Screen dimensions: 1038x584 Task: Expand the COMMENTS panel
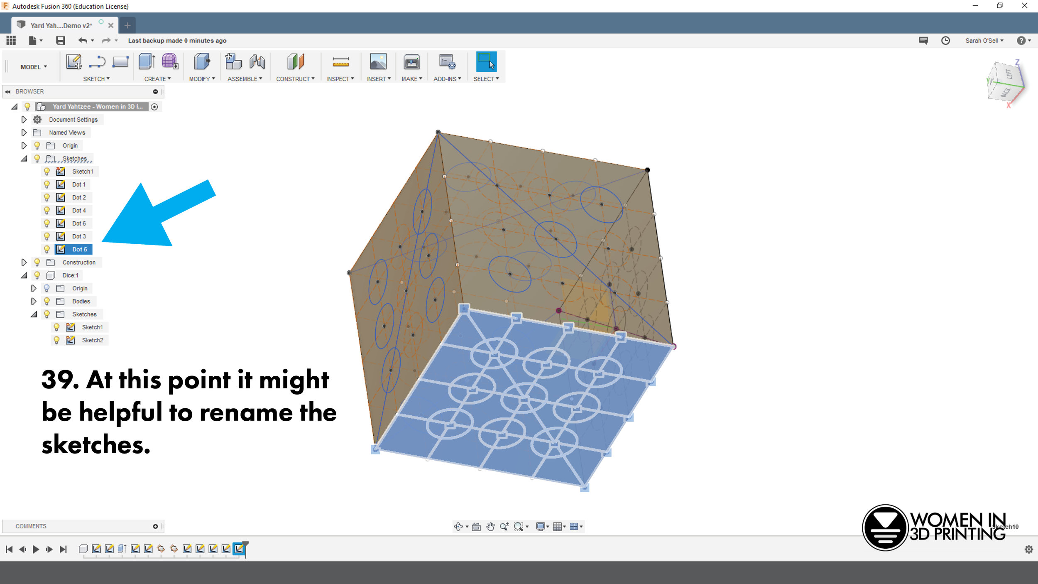(x=155, y=526)
